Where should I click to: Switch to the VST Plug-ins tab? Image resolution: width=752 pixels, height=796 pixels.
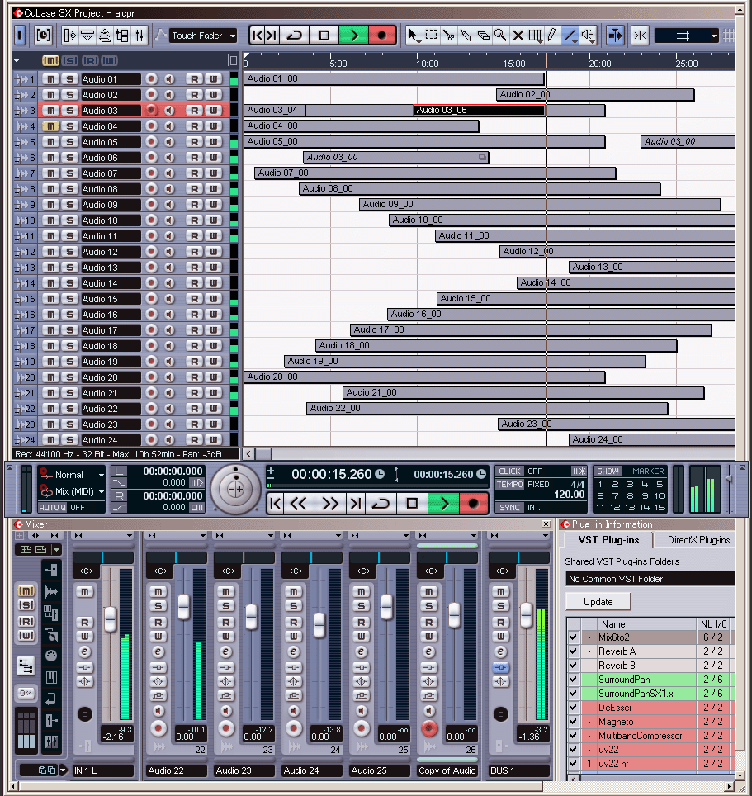pyautogui.click(x=608, y=540)
